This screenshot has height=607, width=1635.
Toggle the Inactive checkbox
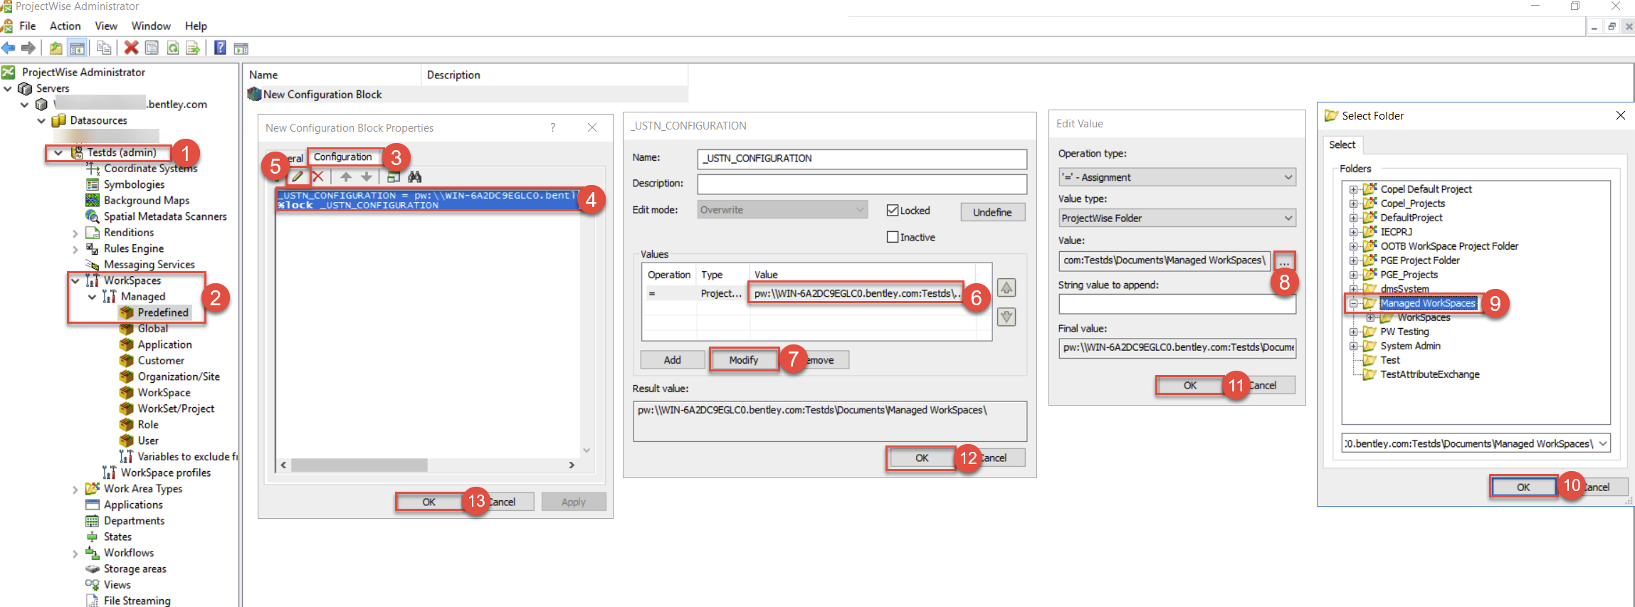coord(893,237)
